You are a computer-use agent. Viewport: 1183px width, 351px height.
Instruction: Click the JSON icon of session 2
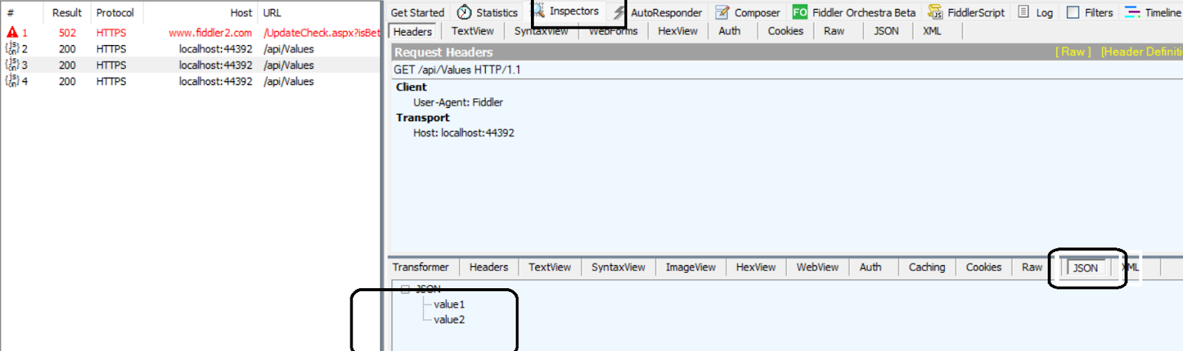12,49
